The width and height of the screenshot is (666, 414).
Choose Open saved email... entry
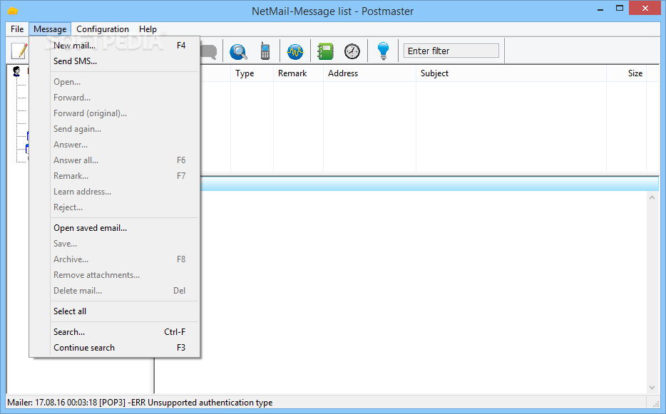click(x=115, y=228)
